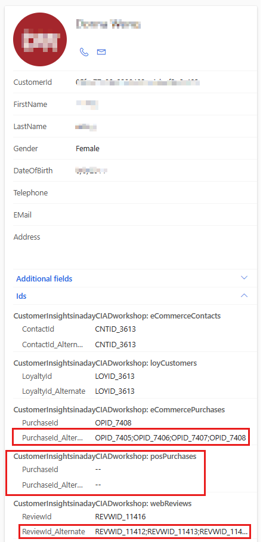Screen dimensions: 263x542
Task: Select the Address field label
Action: coord(27,237)
